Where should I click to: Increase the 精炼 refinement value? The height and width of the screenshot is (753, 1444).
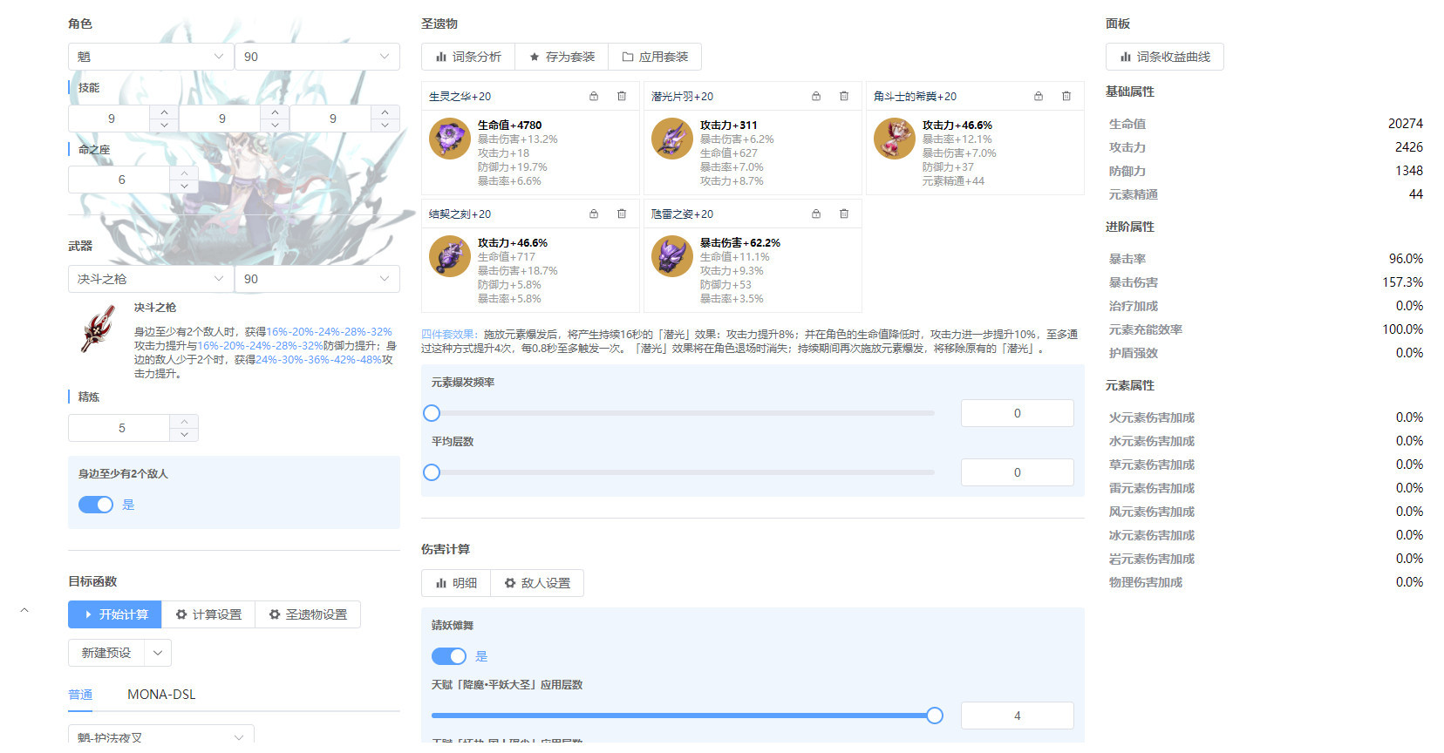click(x=184, y=422)
